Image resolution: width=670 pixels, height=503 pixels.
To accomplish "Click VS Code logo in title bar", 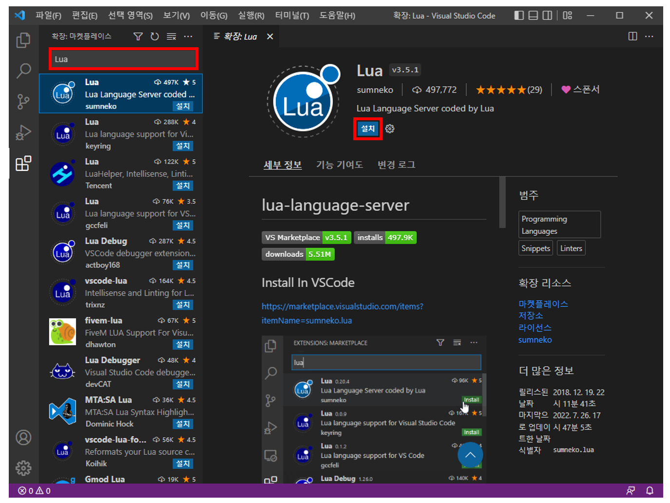I will point(19,15).
